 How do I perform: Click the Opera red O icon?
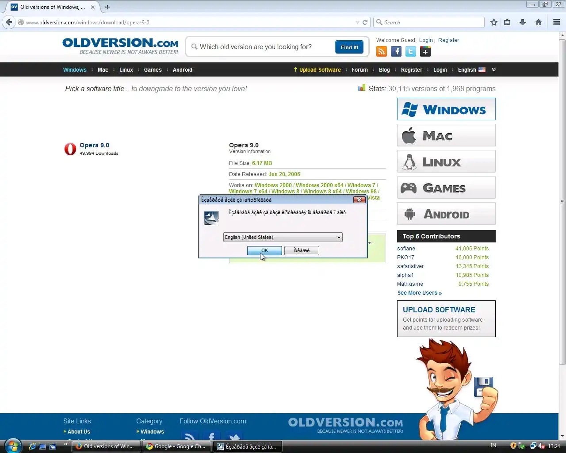pyautogui.click(x=70, y=149)
